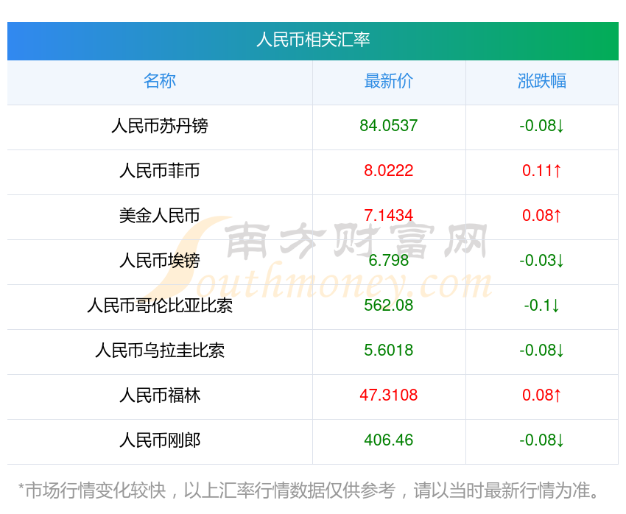Screen dimensions: 626x514
Task: Click the 美金人民币 change 0.08↑
Action: (542, 216)
